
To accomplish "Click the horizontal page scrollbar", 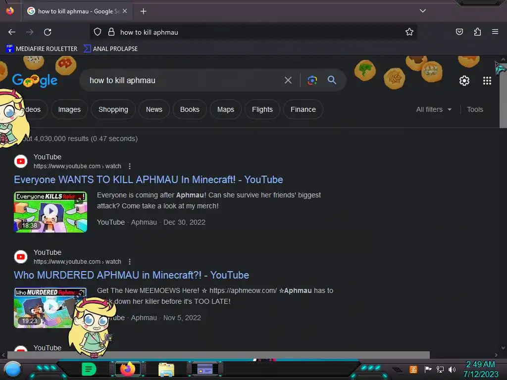I will [218, 355].
